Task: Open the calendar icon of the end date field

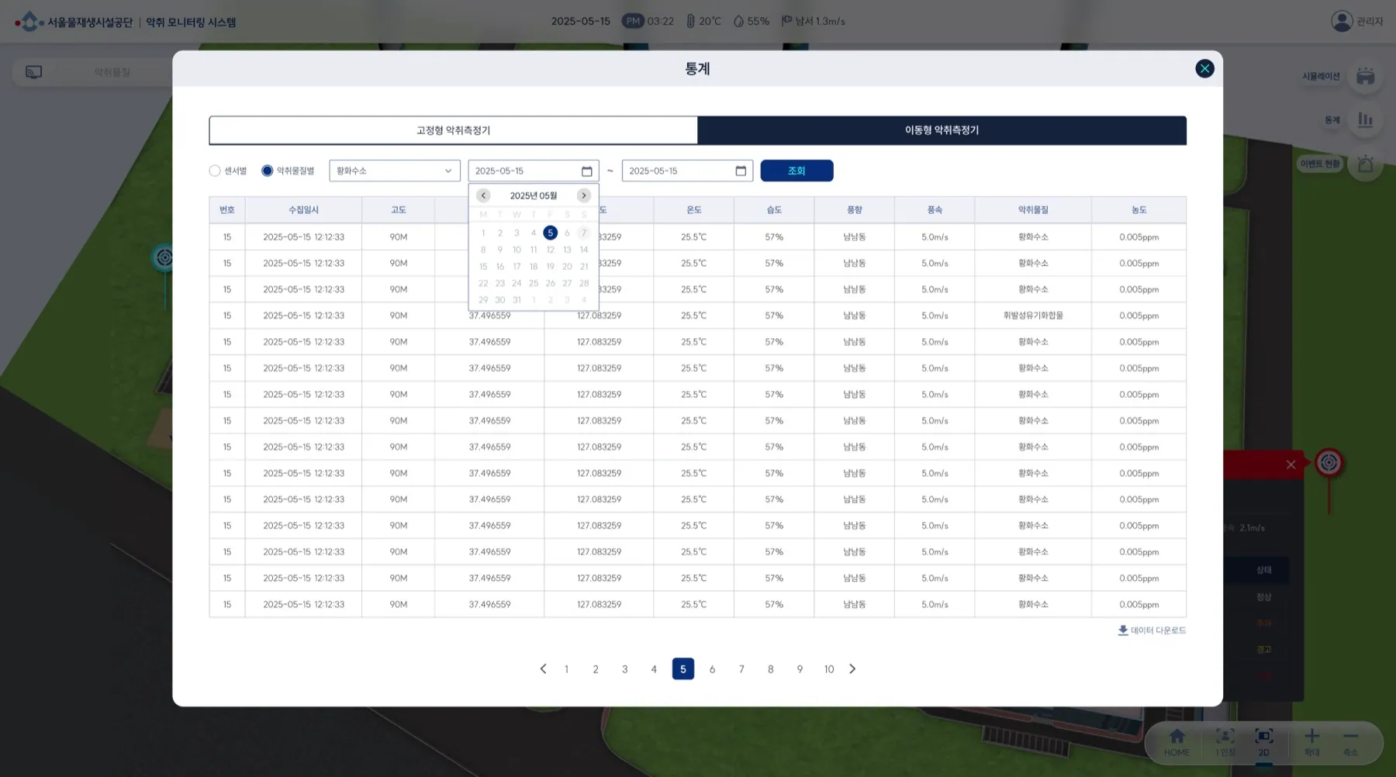Action: 741,171
